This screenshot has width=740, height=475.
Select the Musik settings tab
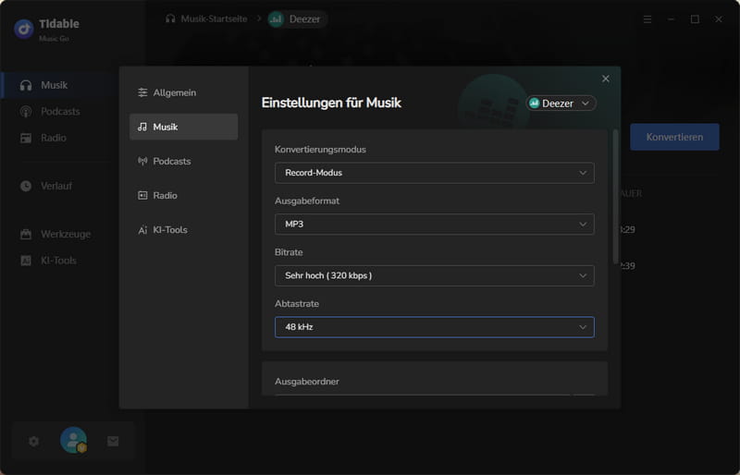(x=183, y=127)
